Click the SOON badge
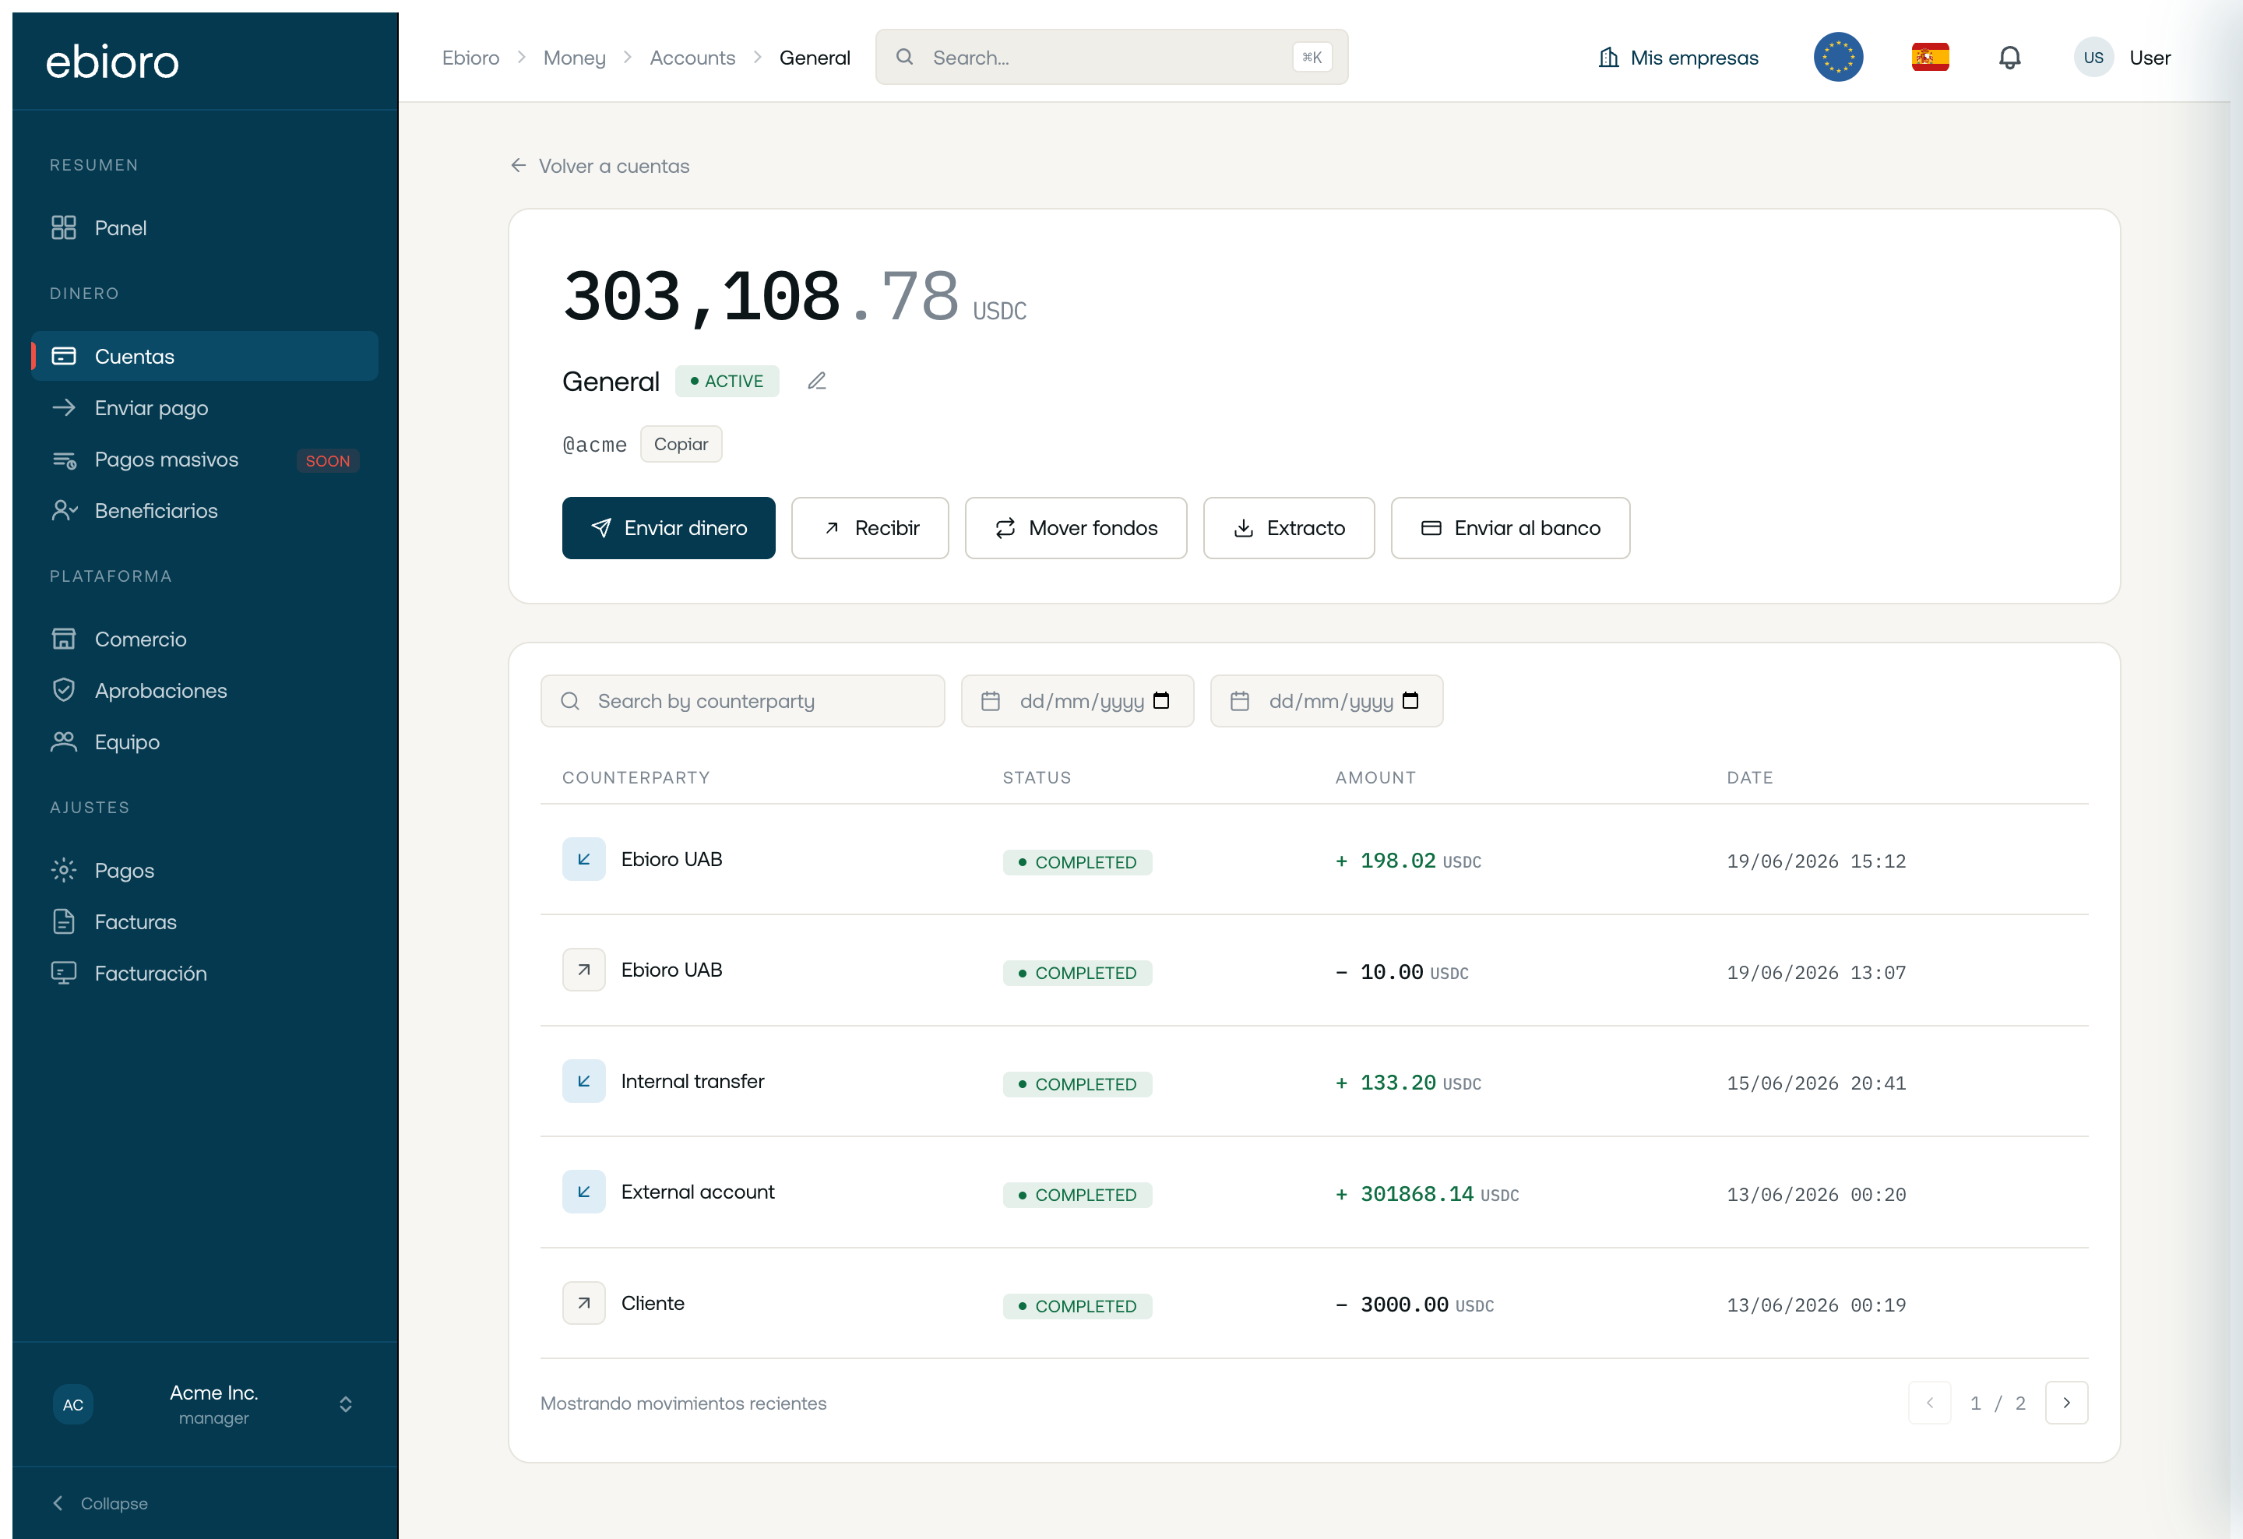 click(328, 460)
